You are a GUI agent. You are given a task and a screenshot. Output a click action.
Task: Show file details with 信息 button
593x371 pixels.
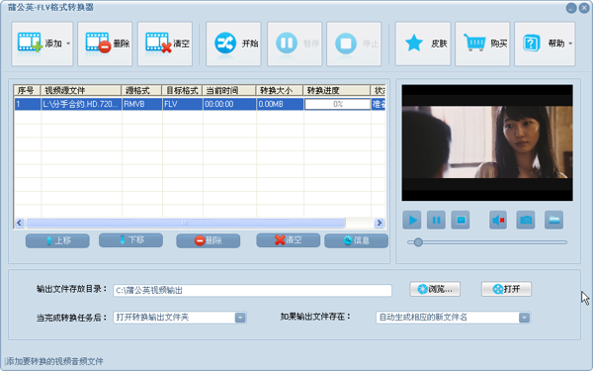pos(356,240)
